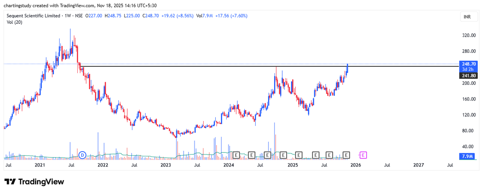
Task: Click the 280.00 price axis label
Action: pos(469,51)
